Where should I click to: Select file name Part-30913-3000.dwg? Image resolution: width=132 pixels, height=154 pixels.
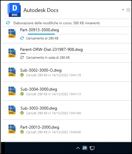39,30
